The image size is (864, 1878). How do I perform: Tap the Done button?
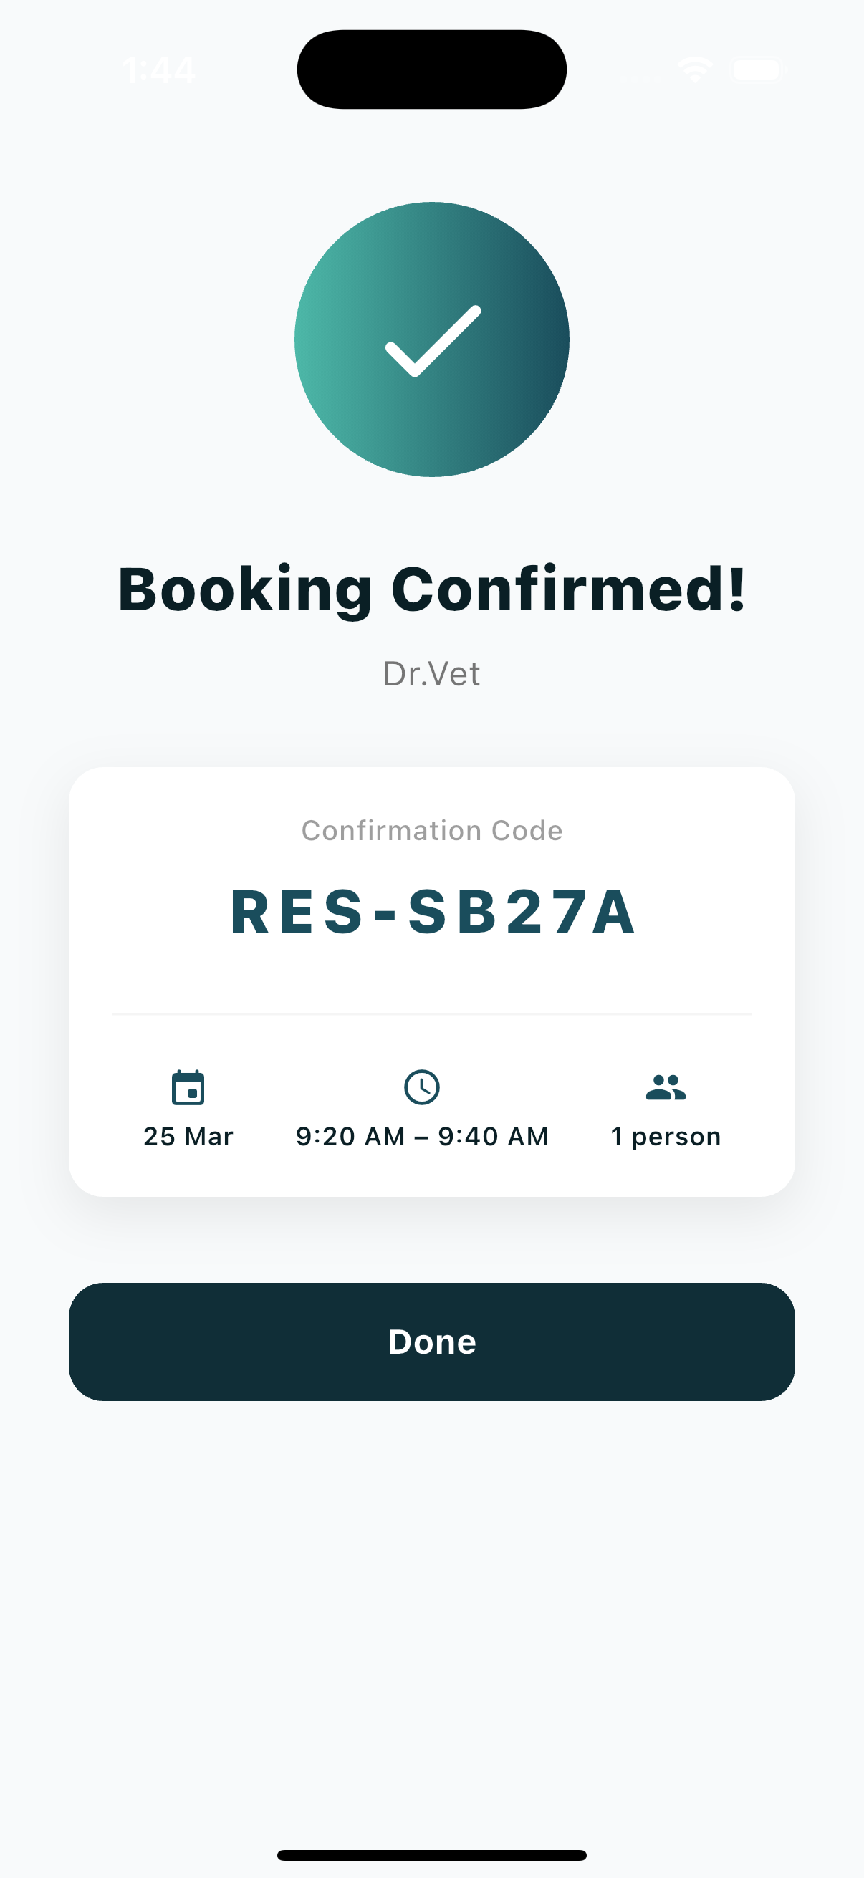coord(431,1342)
